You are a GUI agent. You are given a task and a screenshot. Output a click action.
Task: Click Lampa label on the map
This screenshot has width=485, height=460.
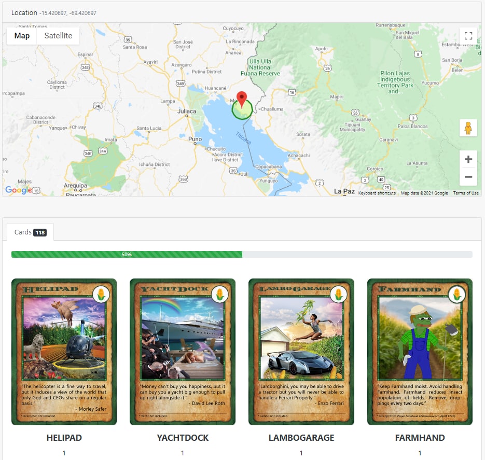point(168,101)
